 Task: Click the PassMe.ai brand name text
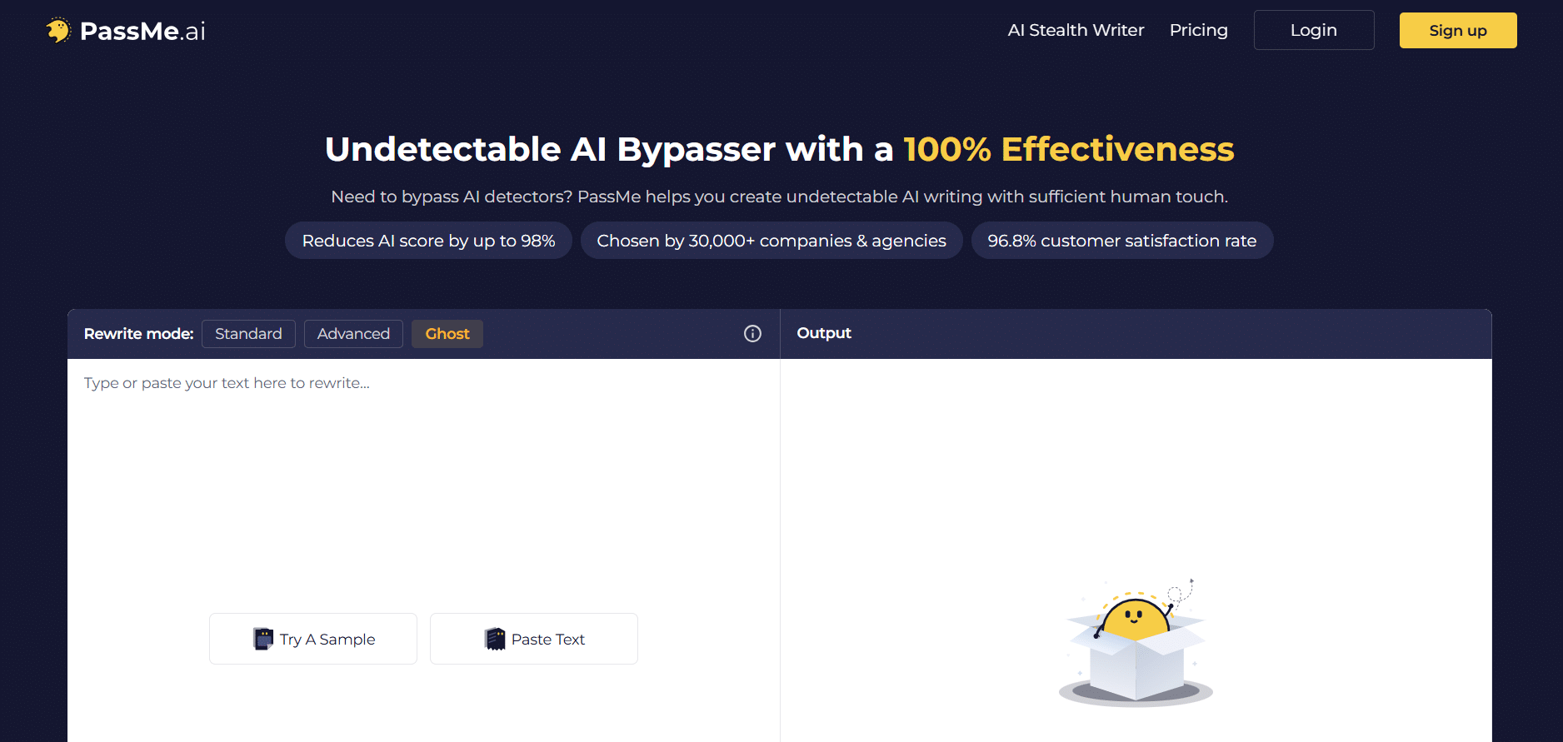tap(142, 31)
